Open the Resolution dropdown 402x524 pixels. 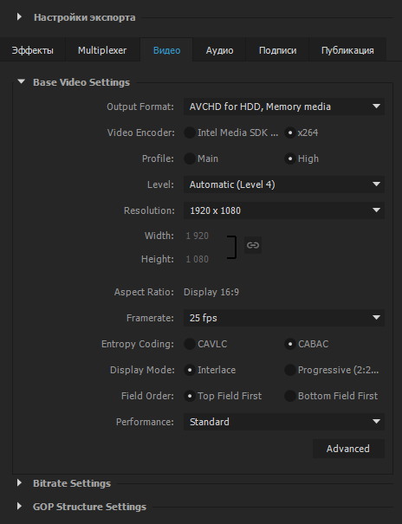click(284, 210)
